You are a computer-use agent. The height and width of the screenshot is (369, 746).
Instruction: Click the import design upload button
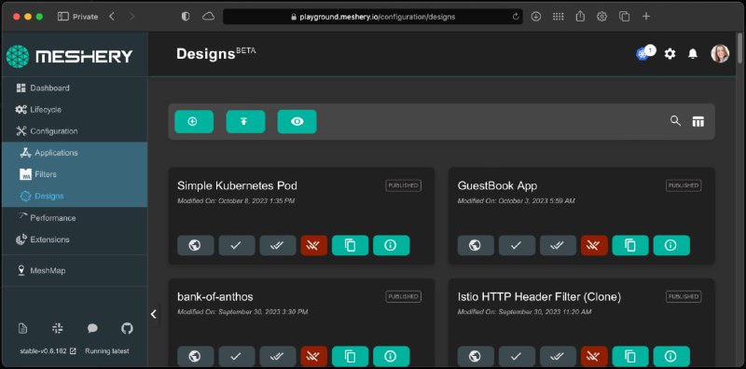pyautogui.click(x=245, y=122)
